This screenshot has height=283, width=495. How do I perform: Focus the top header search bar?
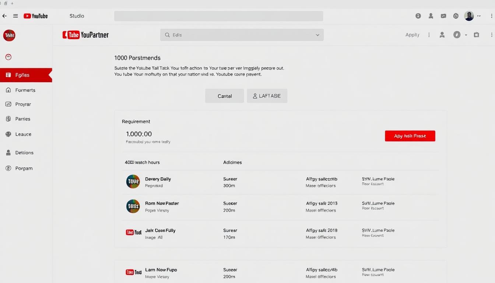click(218, 16)
